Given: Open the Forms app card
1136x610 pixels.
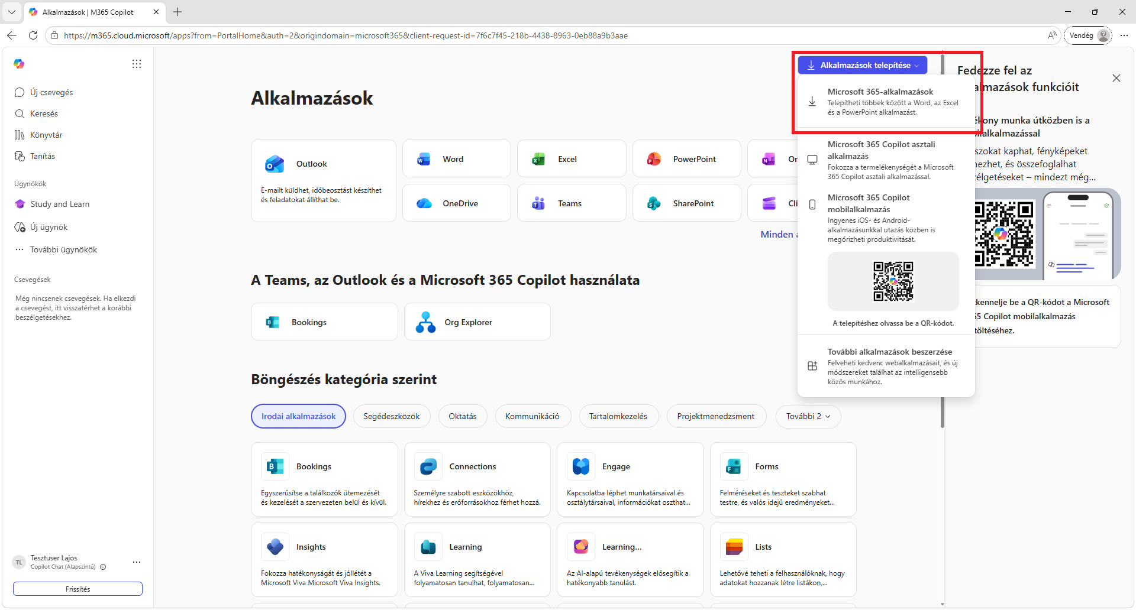Looking at the screenshot, I should click(x=783, y=479).
